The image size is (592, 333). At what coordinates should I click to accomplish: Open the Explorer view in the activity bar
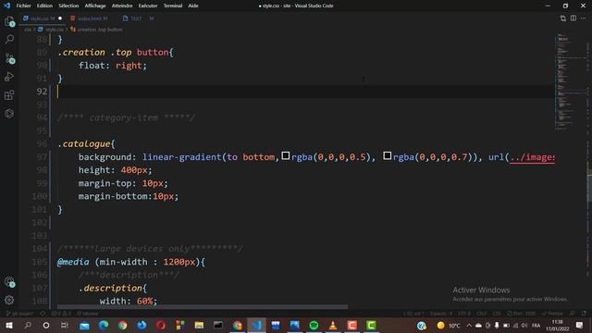pos(9,21)
